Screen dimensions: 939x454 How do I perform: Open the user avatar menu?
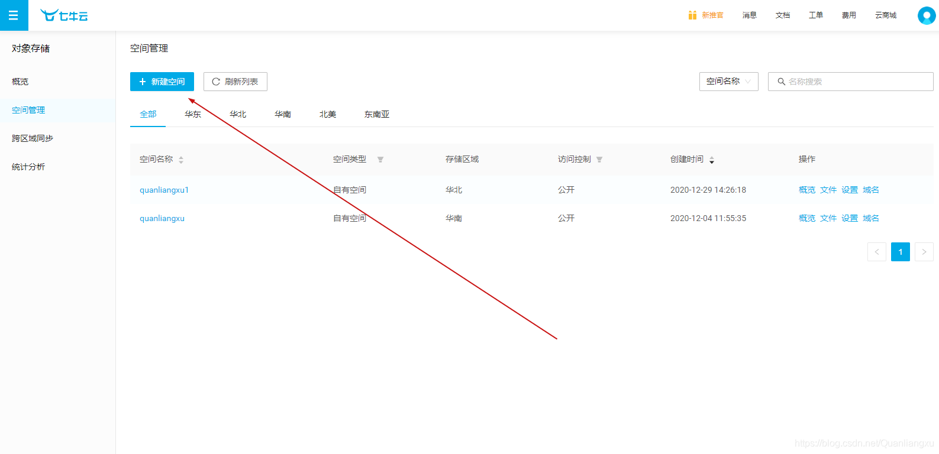pyautogui.click(x=927, y=15)
